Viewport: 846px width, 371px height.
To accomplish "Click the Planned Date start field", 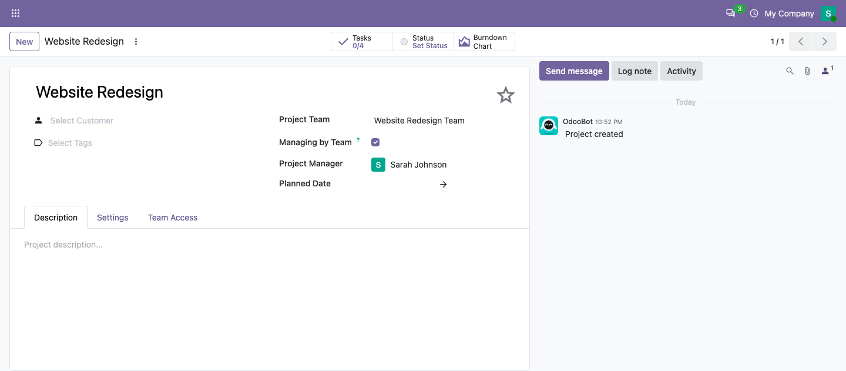I will pyautogui.click(x=404, y=184).
